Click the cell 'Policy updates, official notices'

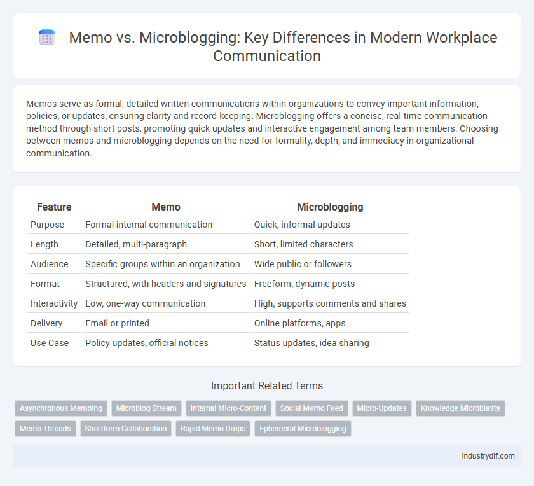tap(166, 344)
